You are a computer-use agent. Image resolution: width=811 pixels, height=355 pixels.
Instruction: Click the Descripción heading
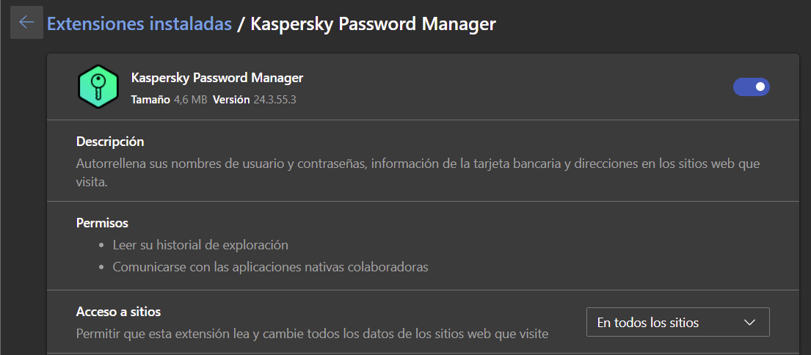(110, 142)
